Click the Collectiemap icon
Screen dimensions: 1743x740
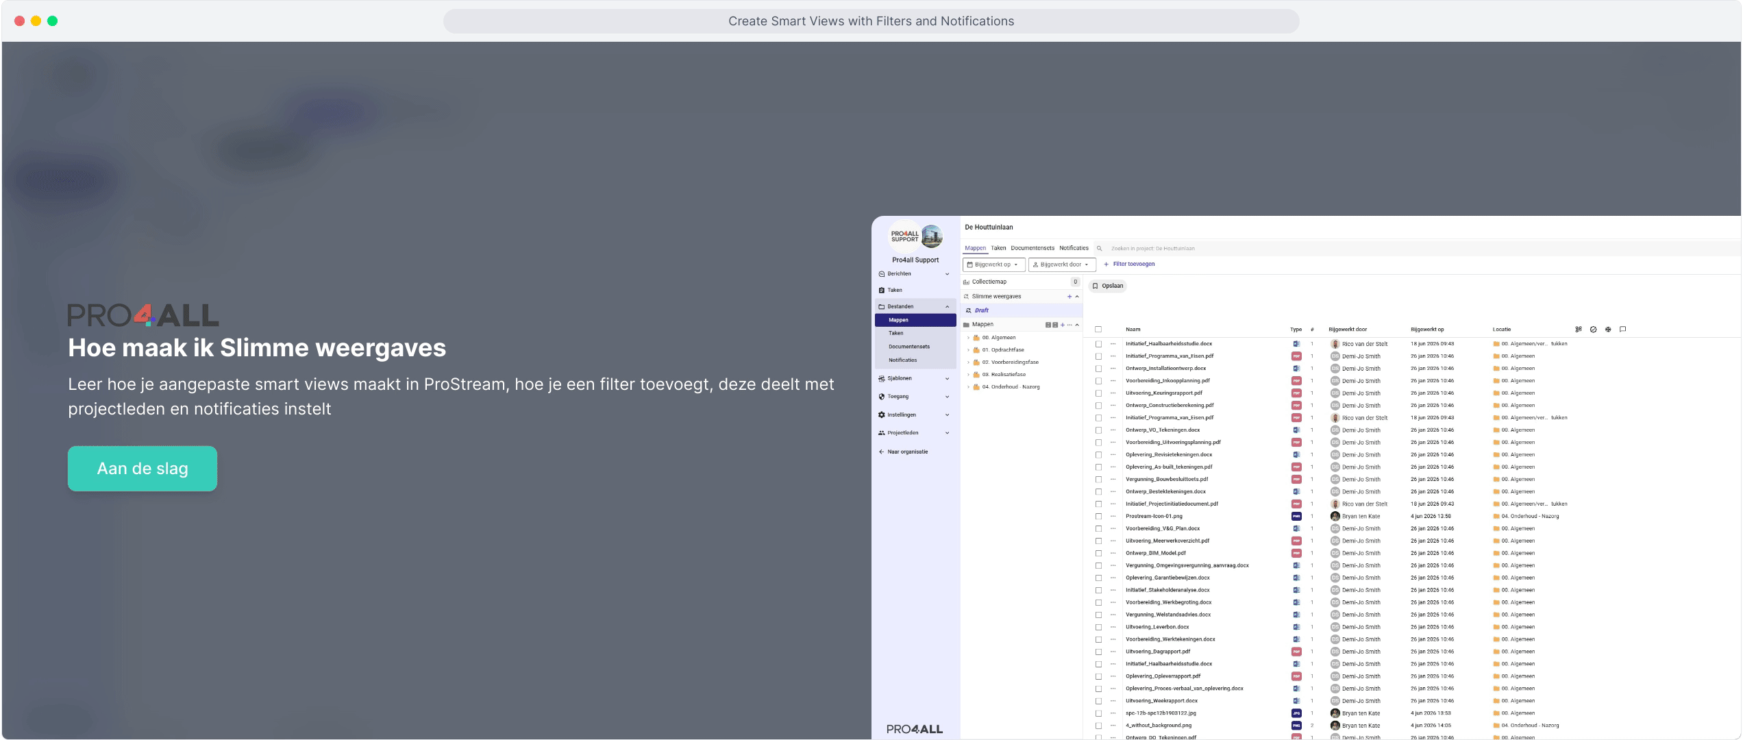coord(966,282)
